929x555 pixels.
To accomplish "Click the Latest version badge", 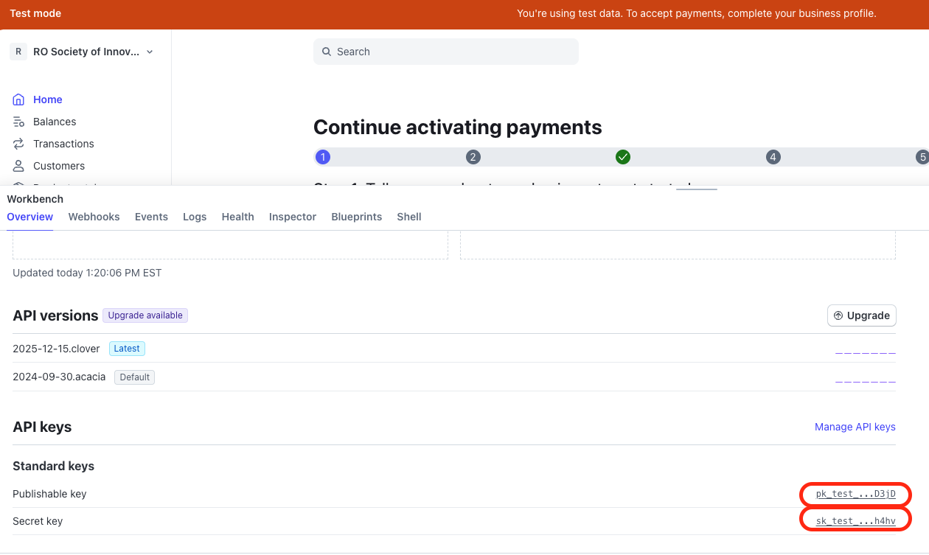I will pos(128,349).
